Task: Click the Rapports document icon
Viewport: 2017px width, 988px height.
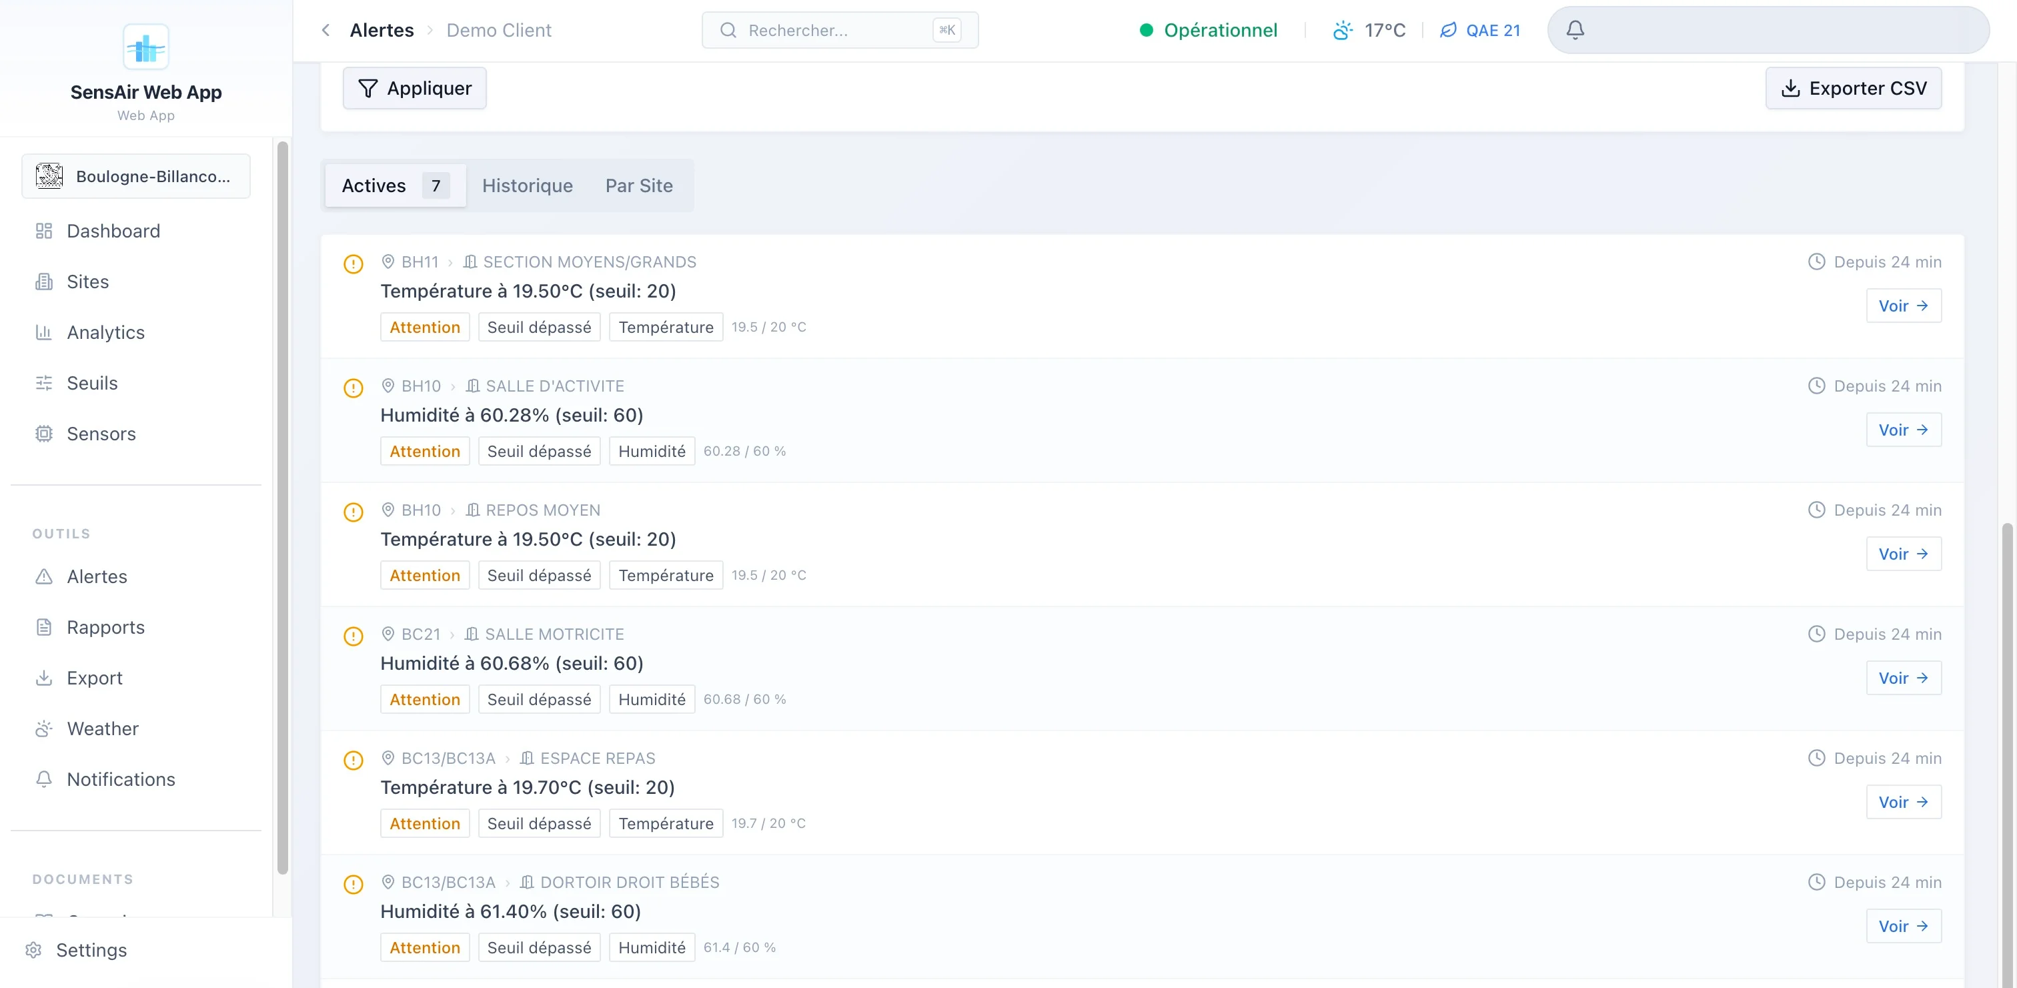Action: pyautogui.click(x=44, y=627)
